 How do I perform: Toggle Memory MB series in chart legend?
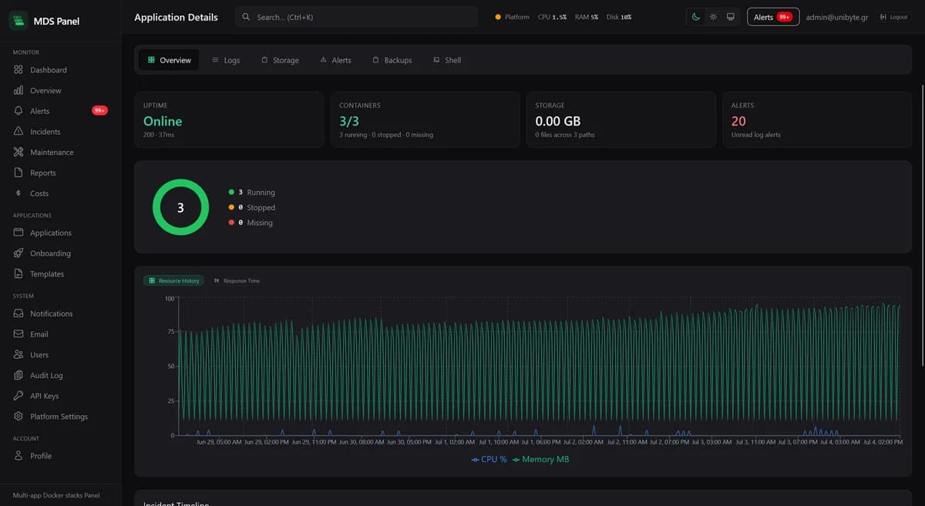point(540,459)
